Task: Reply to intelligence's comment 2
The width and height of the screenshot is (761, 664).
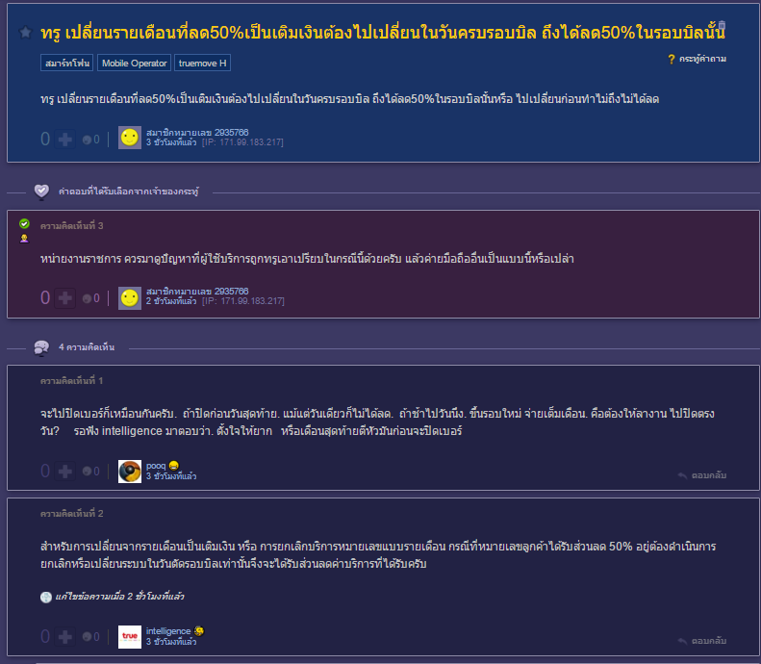Action: [701, 641]
